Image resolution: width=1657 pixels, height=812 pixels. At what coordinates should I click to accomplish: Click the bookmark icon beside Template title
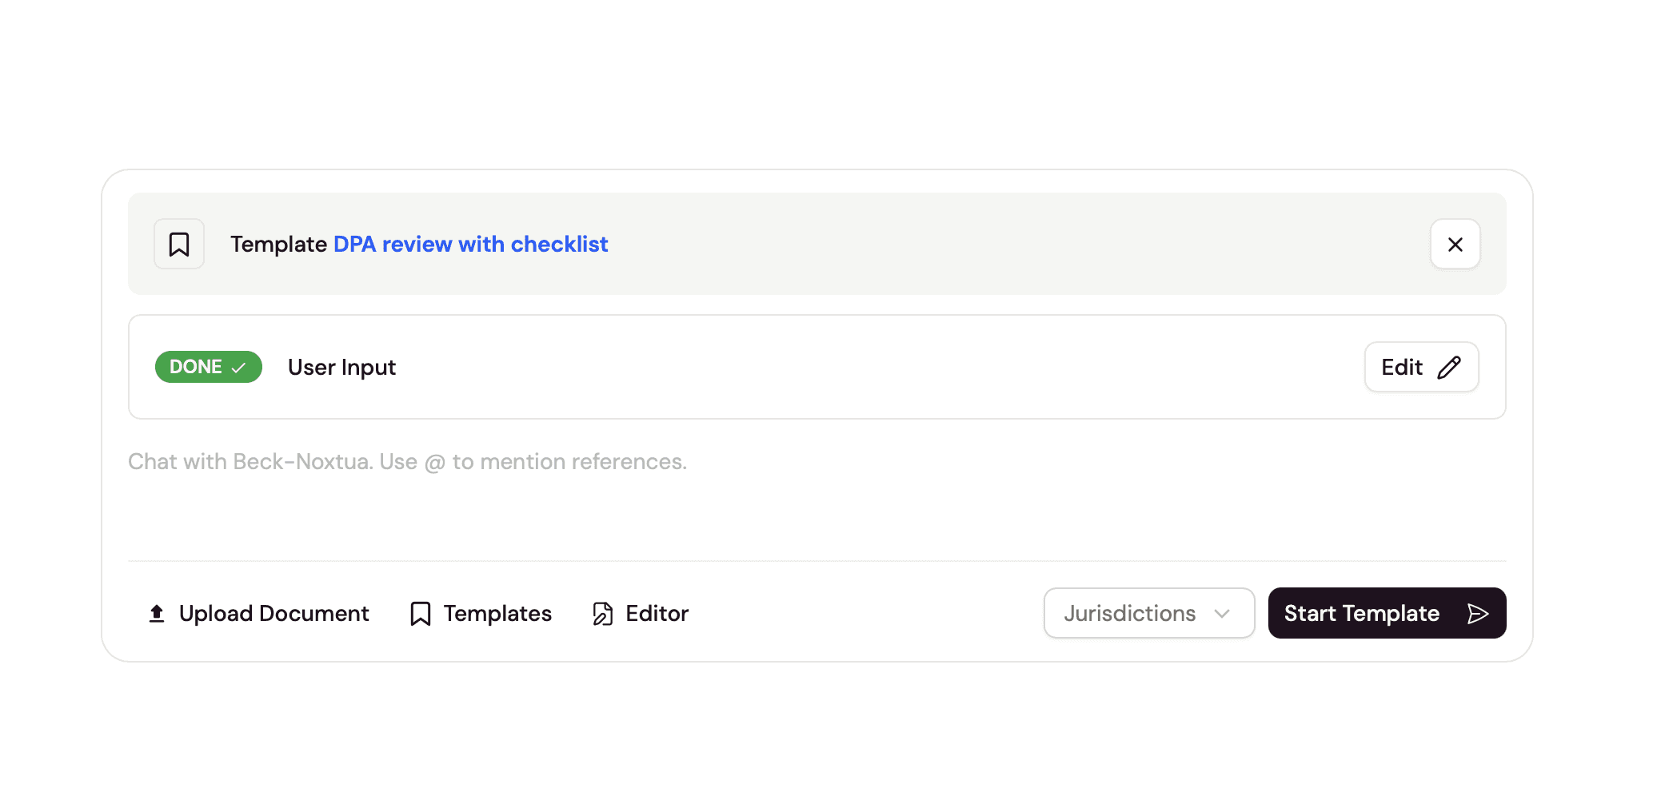tap(179, 244)
